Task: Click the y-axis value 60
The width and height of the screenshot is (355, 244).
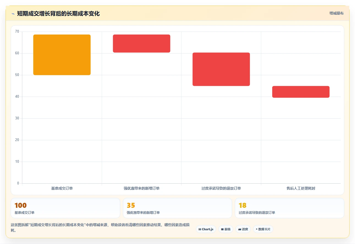Action: (17, 53)
